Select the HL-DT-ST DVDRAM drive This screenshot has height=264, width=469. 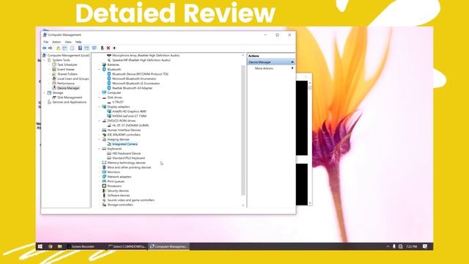[130, 125]
